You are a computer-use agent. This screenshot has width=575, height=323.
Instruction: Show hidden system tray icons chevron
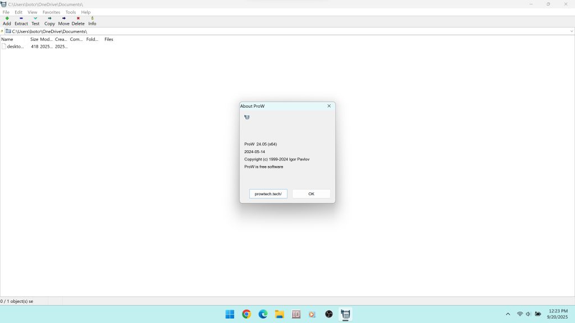pyautogui.click(x=508, y=314)
